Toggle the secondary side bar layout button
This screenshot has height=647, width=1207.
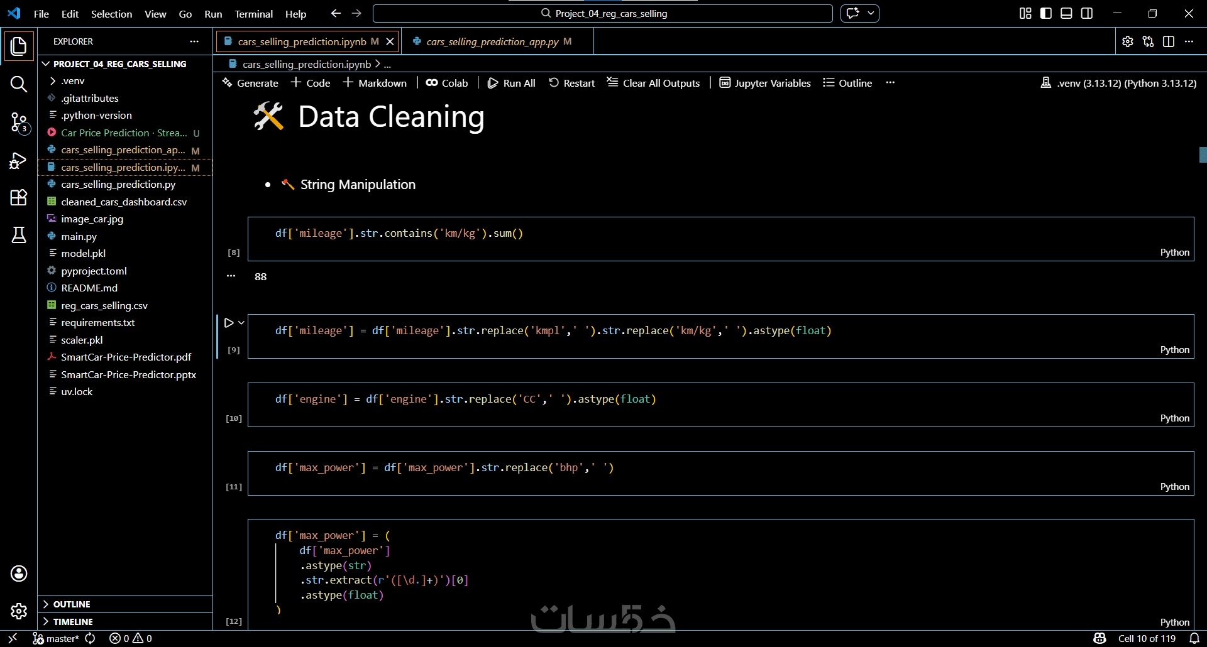tap(1087, 14)
